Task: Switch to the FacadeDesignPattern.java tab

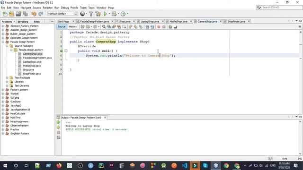Action: (94, 21)
